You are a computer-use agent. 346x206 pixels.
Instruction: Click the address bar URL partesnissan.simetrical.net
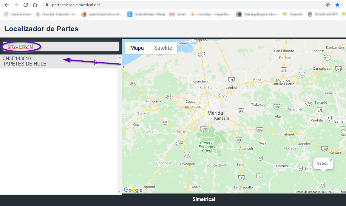[x=76, y=5]
